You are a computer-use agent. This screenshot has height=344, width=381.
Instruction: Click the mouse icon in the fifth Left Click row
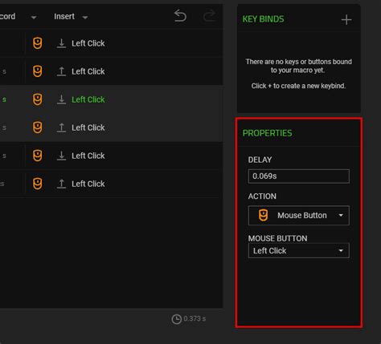[38, 156]
